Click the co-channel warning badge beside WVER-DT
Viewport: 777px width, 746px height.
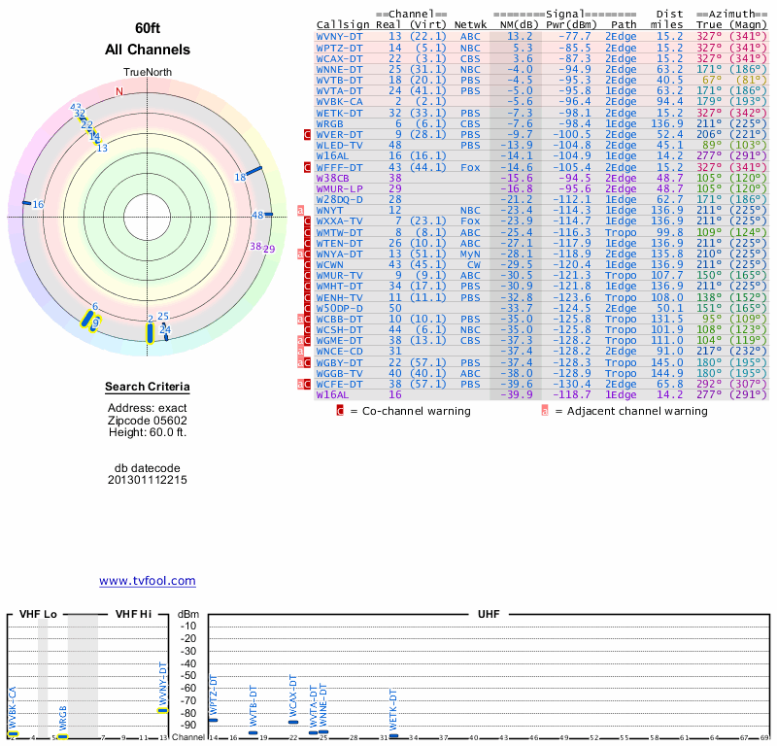coord(307,134)
